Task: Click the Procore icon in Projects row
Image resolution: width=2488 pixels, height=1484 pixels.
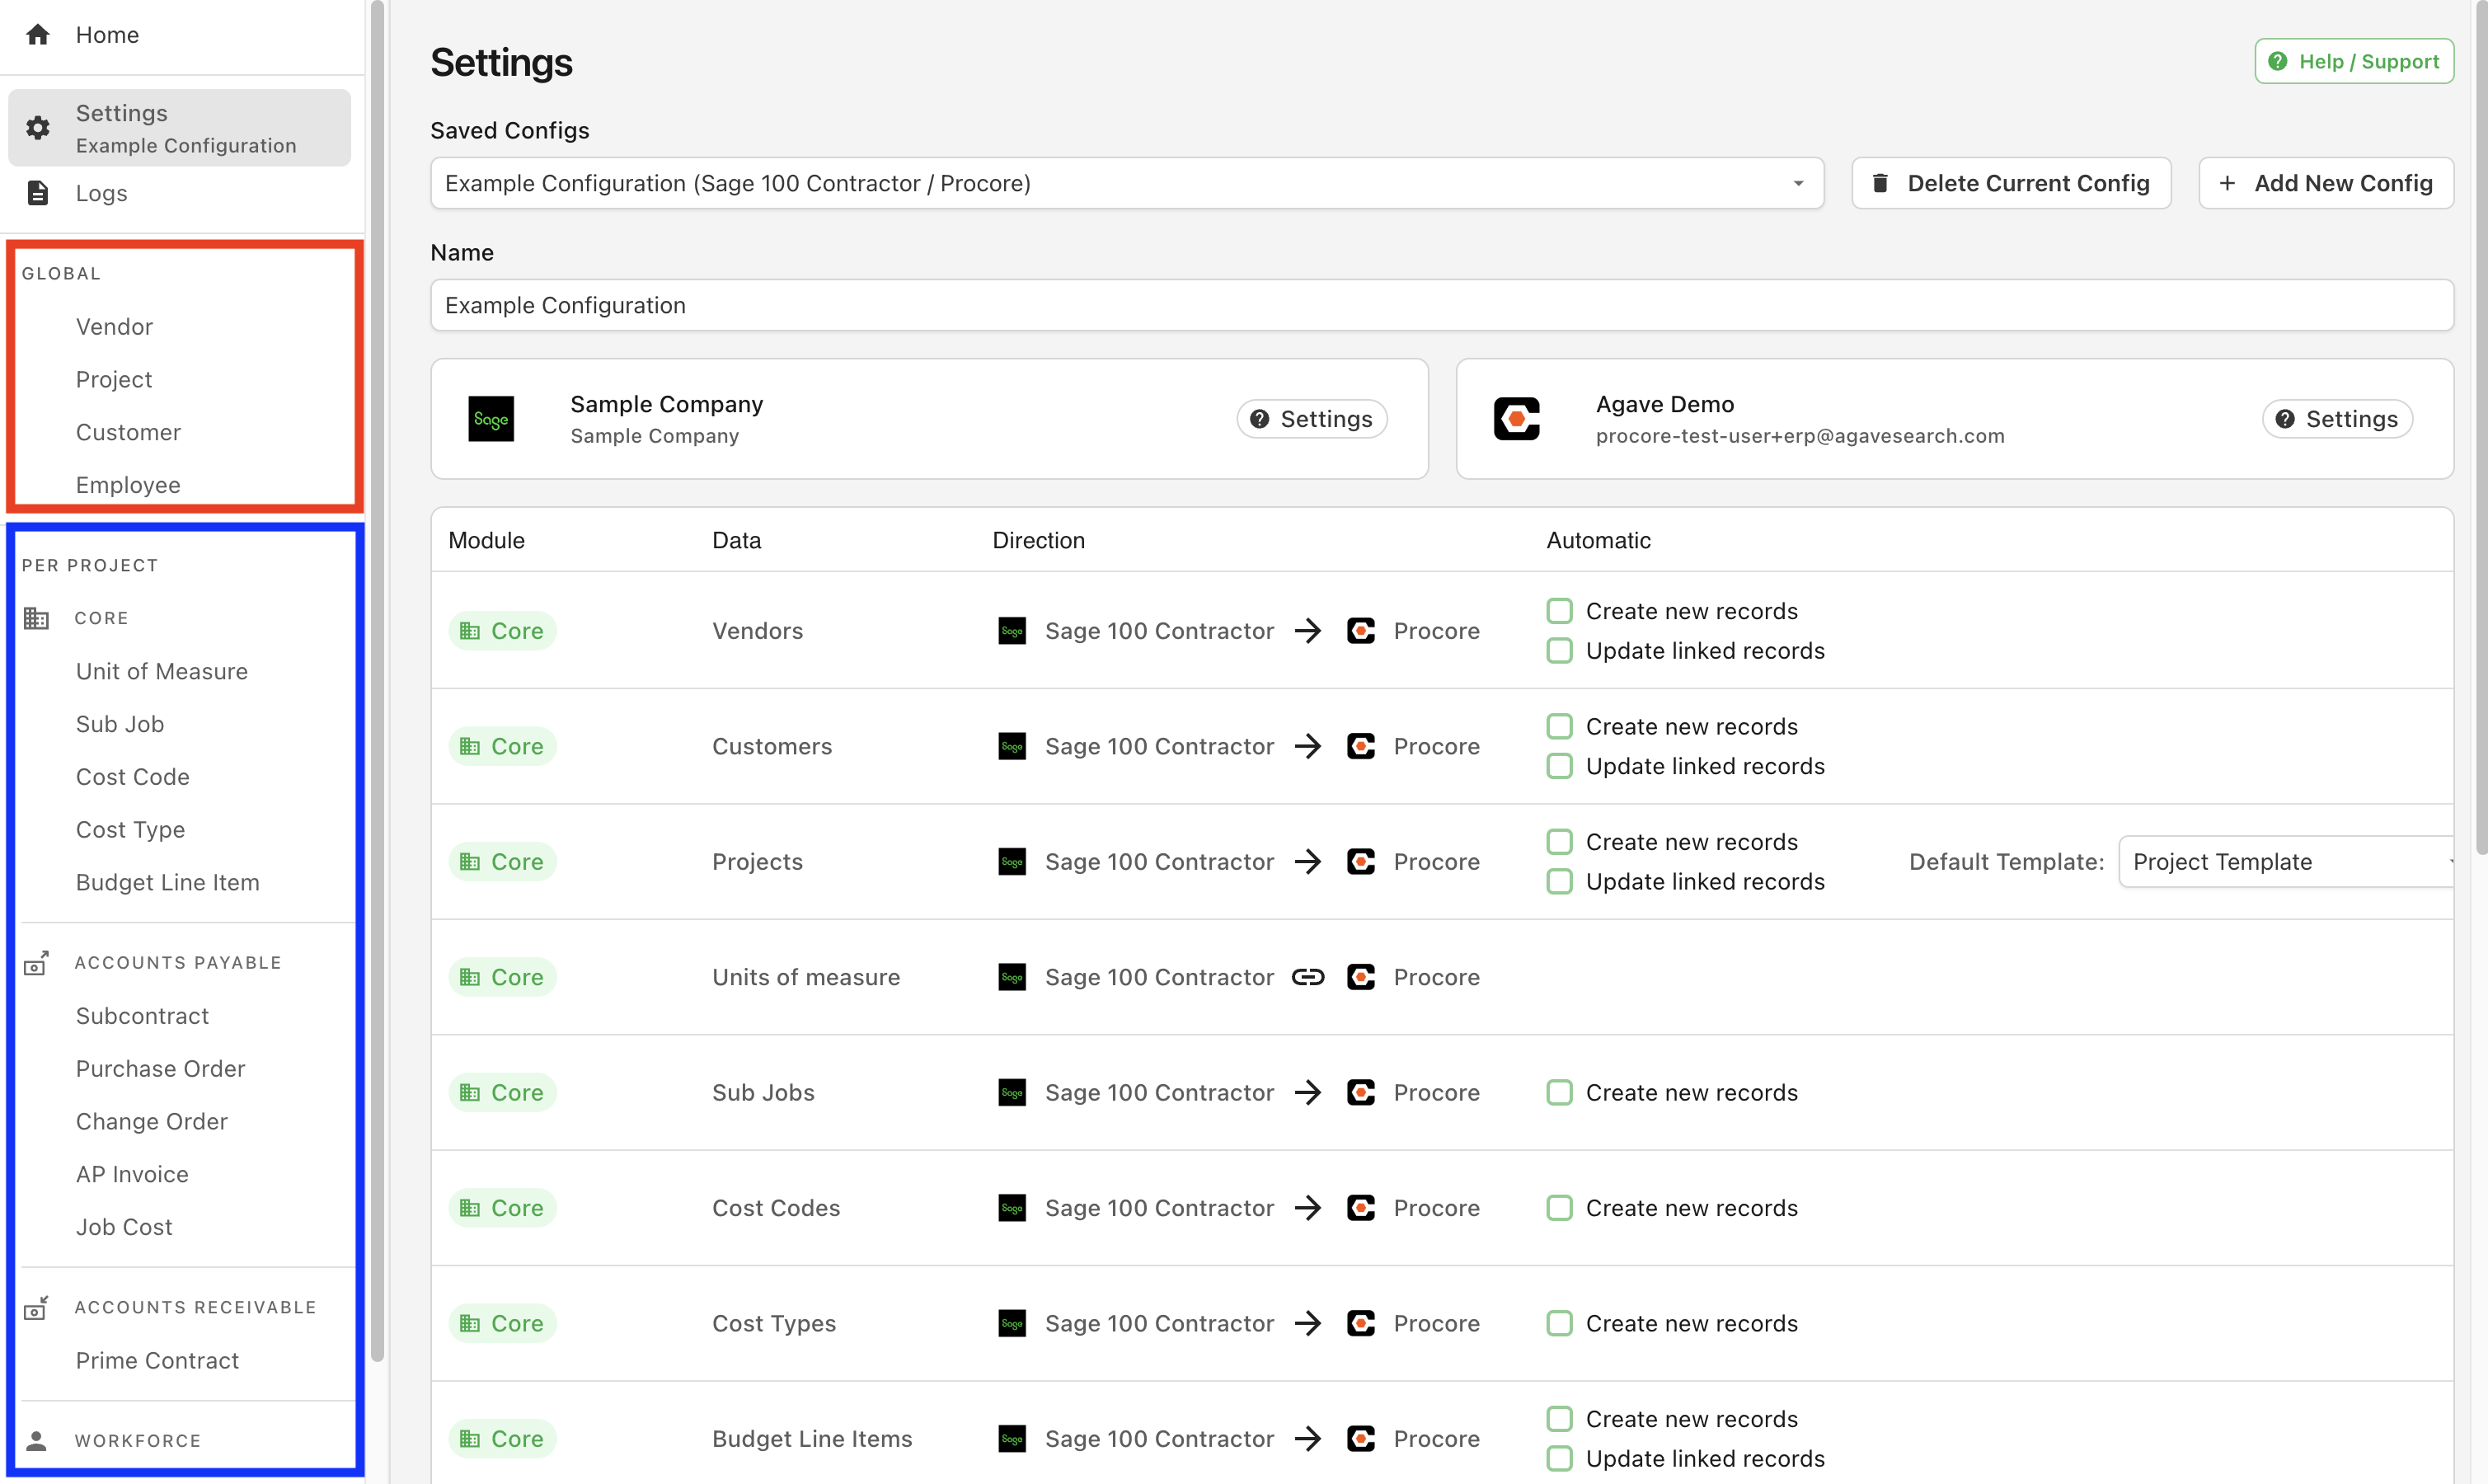Action: tap(1360, 862)
